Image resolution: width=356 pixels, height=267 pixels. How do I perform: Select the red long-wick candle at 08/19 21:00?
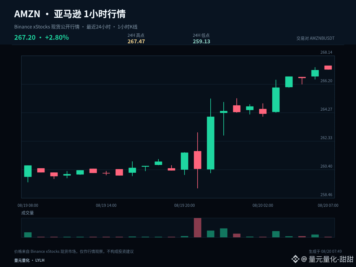(x=198, y=160)
